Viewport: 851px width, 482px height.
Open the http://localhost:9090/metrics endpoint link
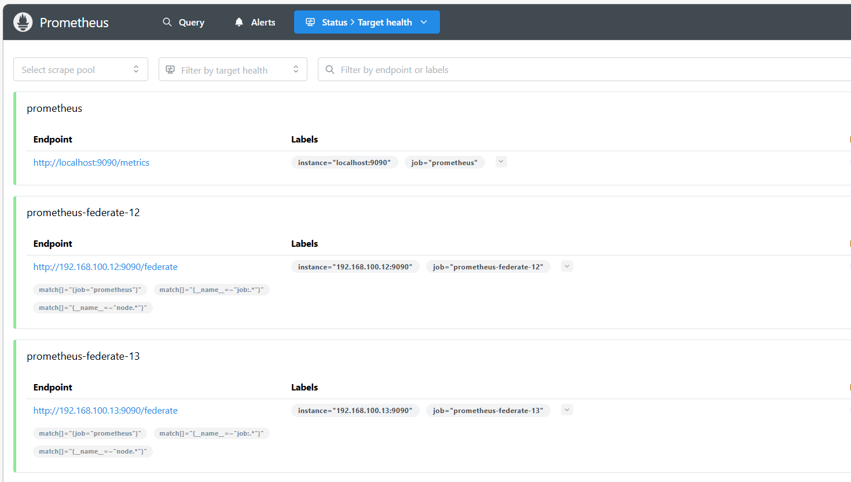coord(91,163)
